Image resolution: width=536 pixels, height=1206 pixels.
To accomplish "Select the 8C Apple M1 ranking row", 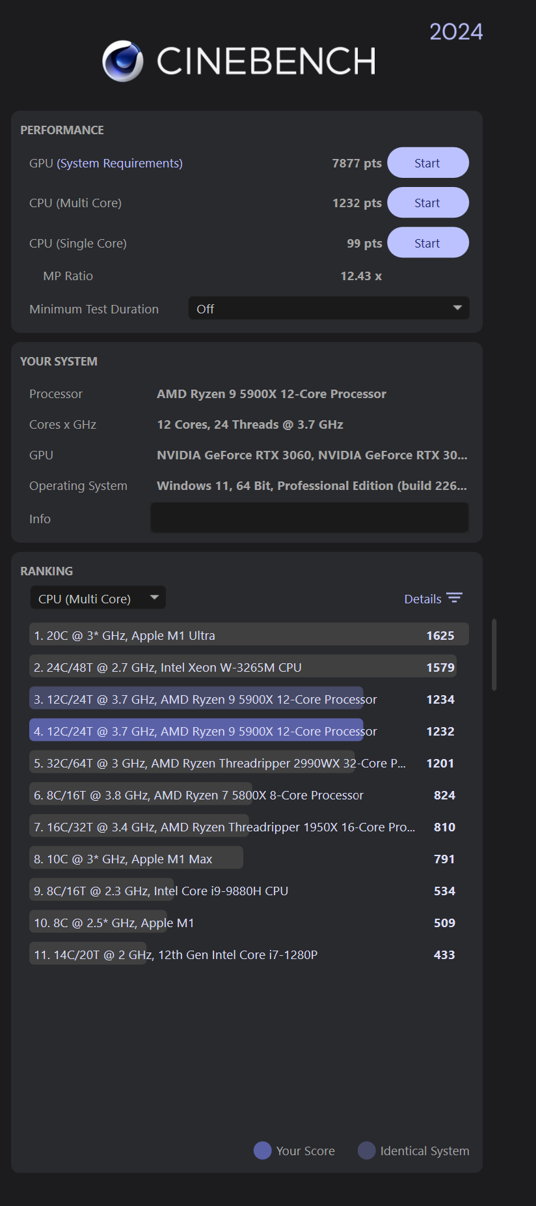I will pos(249,923).
